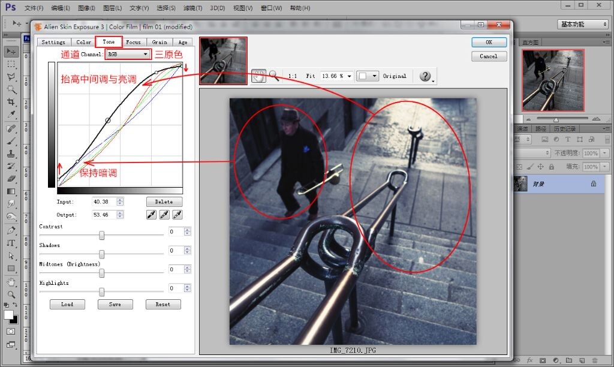
Task: Open the 文件(F) menu
Action: coord(34,8)
